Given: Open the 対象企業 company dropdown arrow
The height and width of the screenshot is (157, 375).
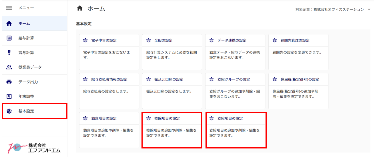Looking at the screenshot, I should [370, 10].
